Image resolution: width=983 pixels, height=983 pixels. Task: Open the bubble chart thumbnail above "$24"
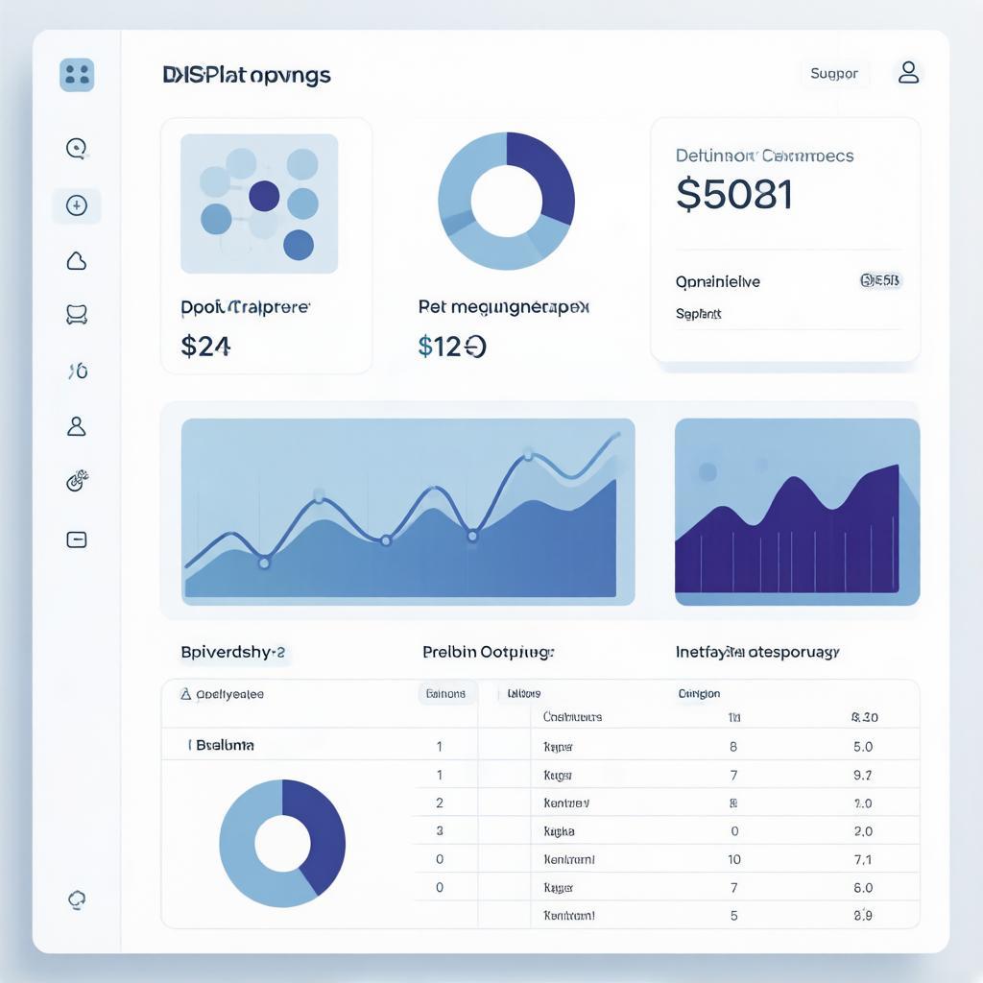click(x=259, y=204)
